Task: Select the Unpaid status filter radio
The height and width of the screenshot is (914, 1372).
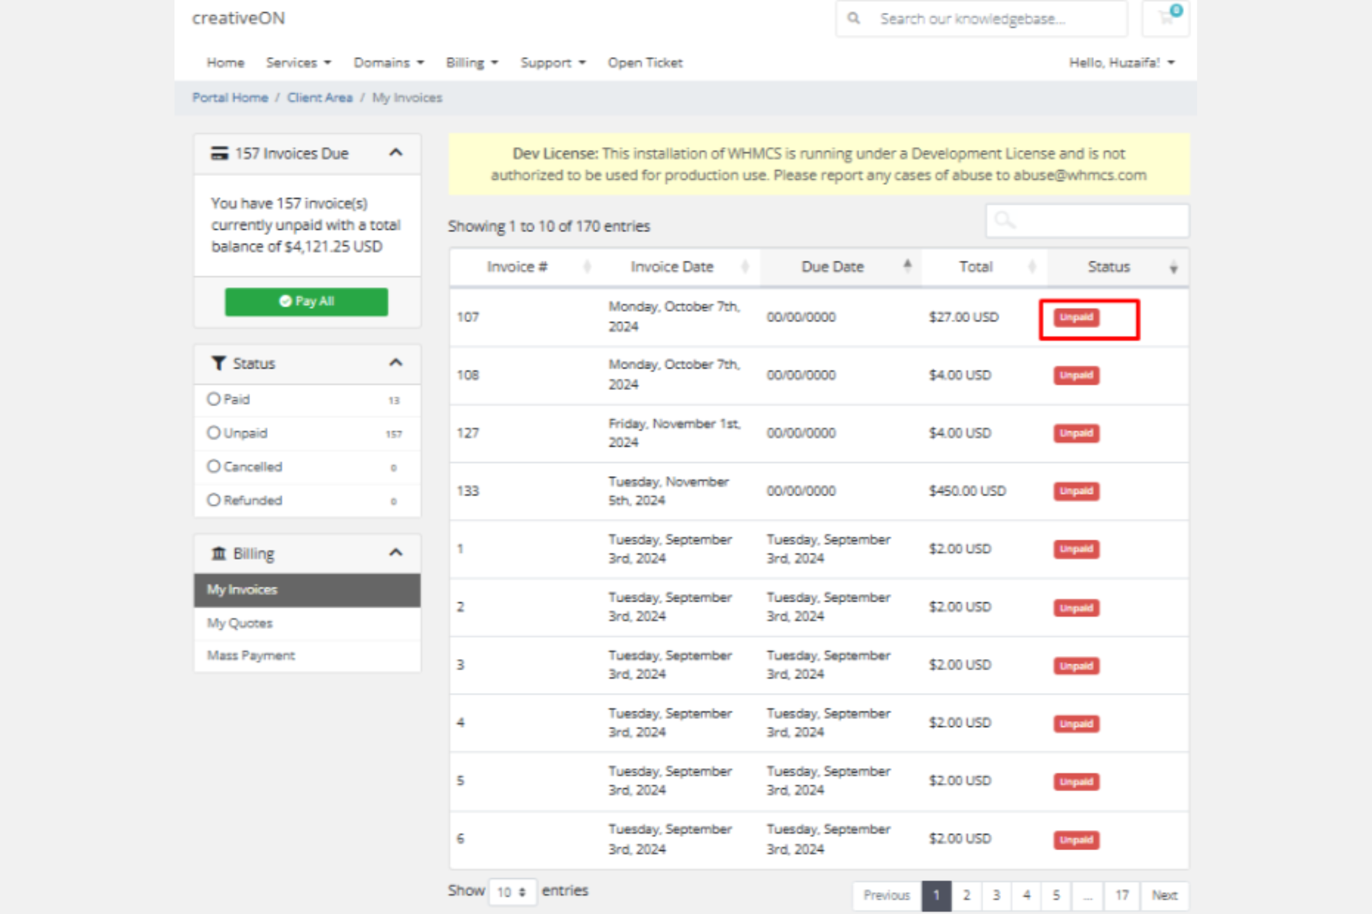Action: coord(214,433)
